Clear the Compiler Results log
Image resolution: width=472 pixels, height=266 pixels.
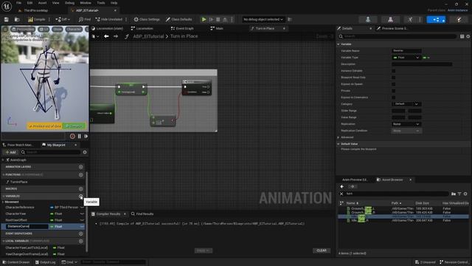coord(322,250)
